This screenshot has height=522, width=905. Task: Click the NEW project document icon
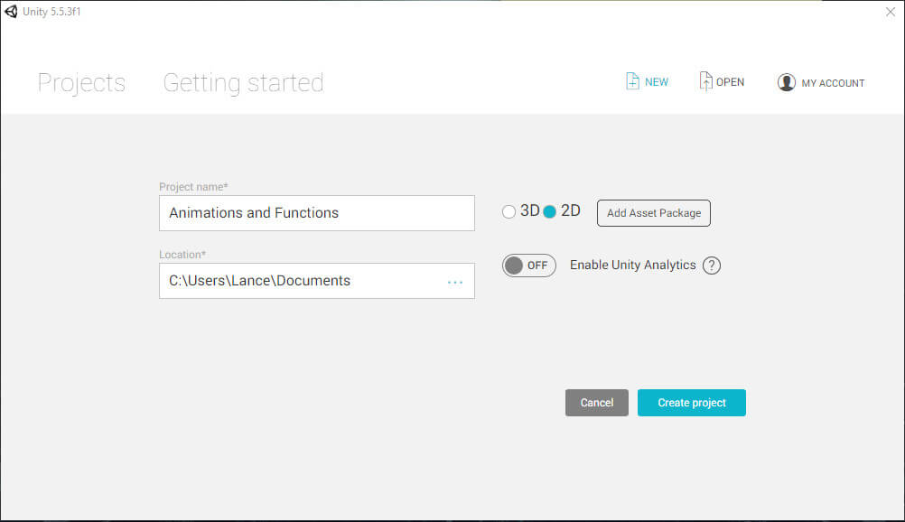tap(632, 81)
